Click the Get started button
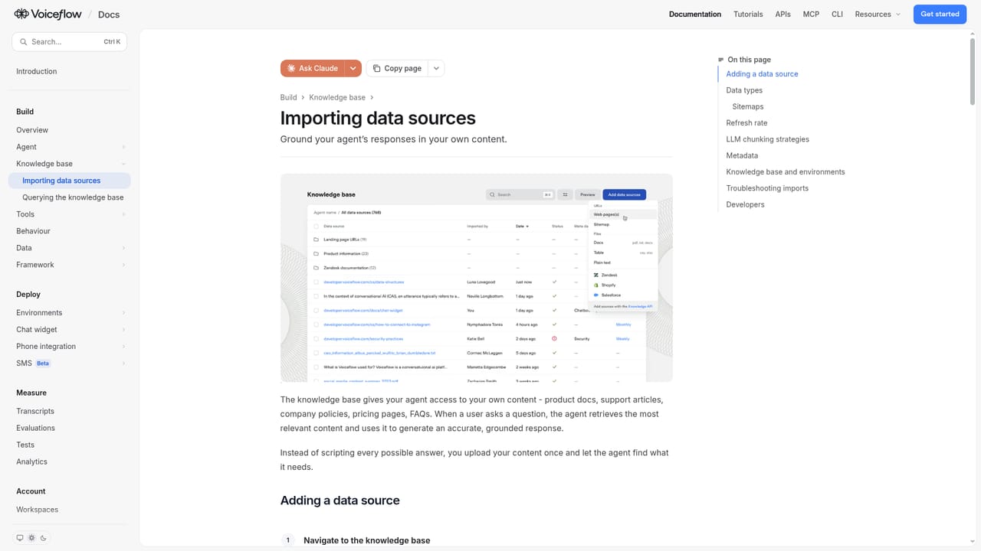The image size is (981, 551). 940,14
